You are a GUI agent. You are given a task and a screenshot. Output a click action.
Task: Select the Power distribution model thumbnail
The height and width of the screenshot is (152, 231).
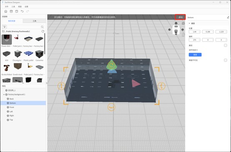[7, 39]
